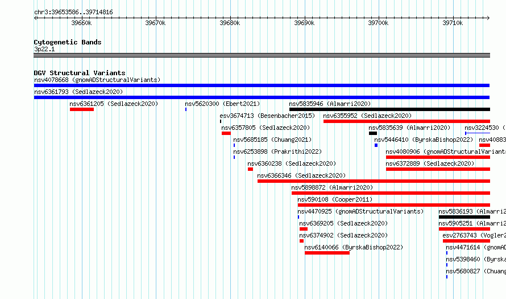Open label nsv5398460
Viewport: 506px width, 299px height.
point(463,259)
